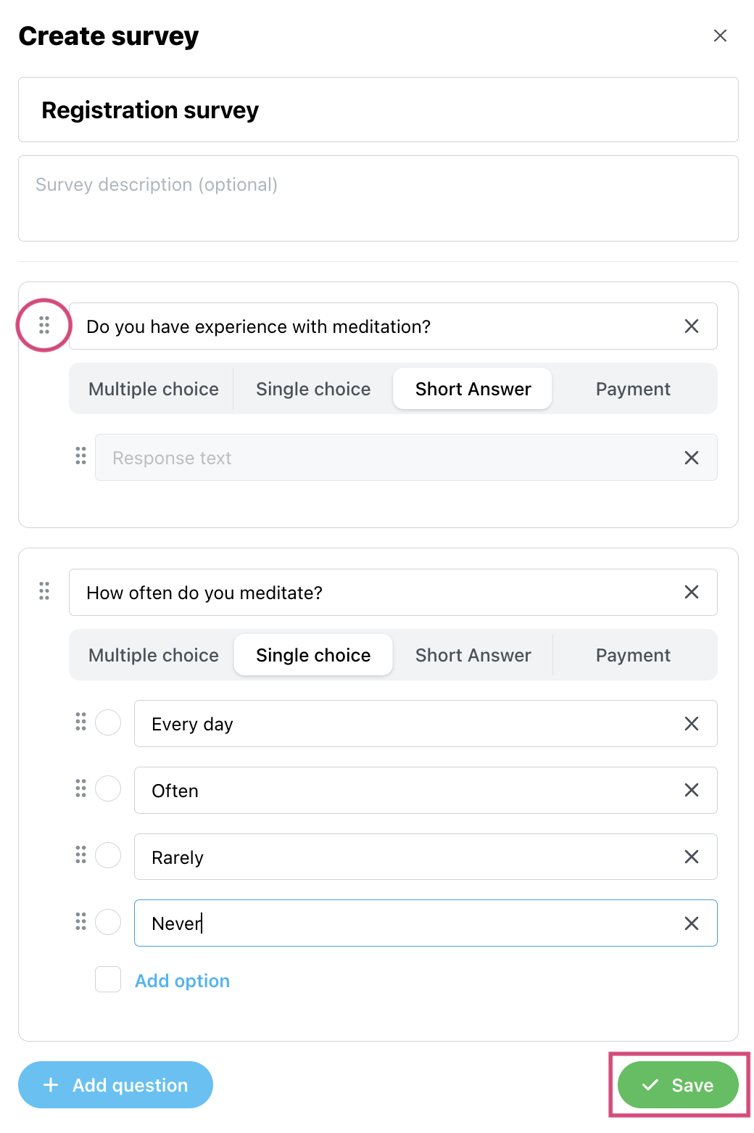This screenshot has height=1133, width=754.
Task: Remove the 'Never' option
Action: tap(692, 923)
